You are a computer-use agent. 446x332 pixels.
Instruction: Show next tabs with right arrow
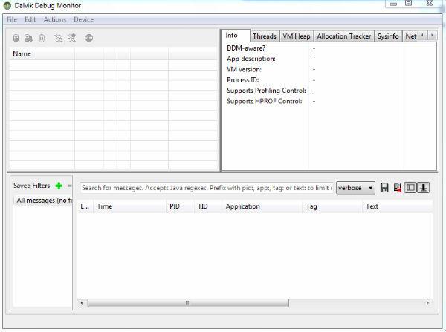(432, 35)
